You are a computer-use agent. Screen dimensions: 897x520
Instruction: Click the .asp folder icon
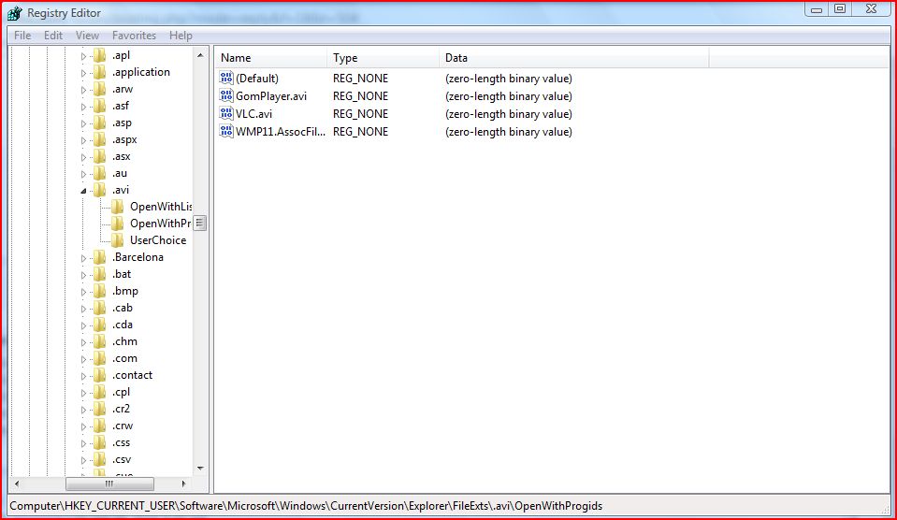(99, 123)
